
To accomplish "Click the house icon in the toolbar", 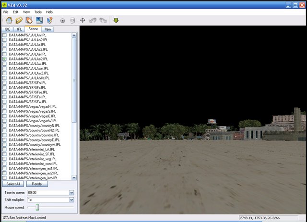I will 9,21.
